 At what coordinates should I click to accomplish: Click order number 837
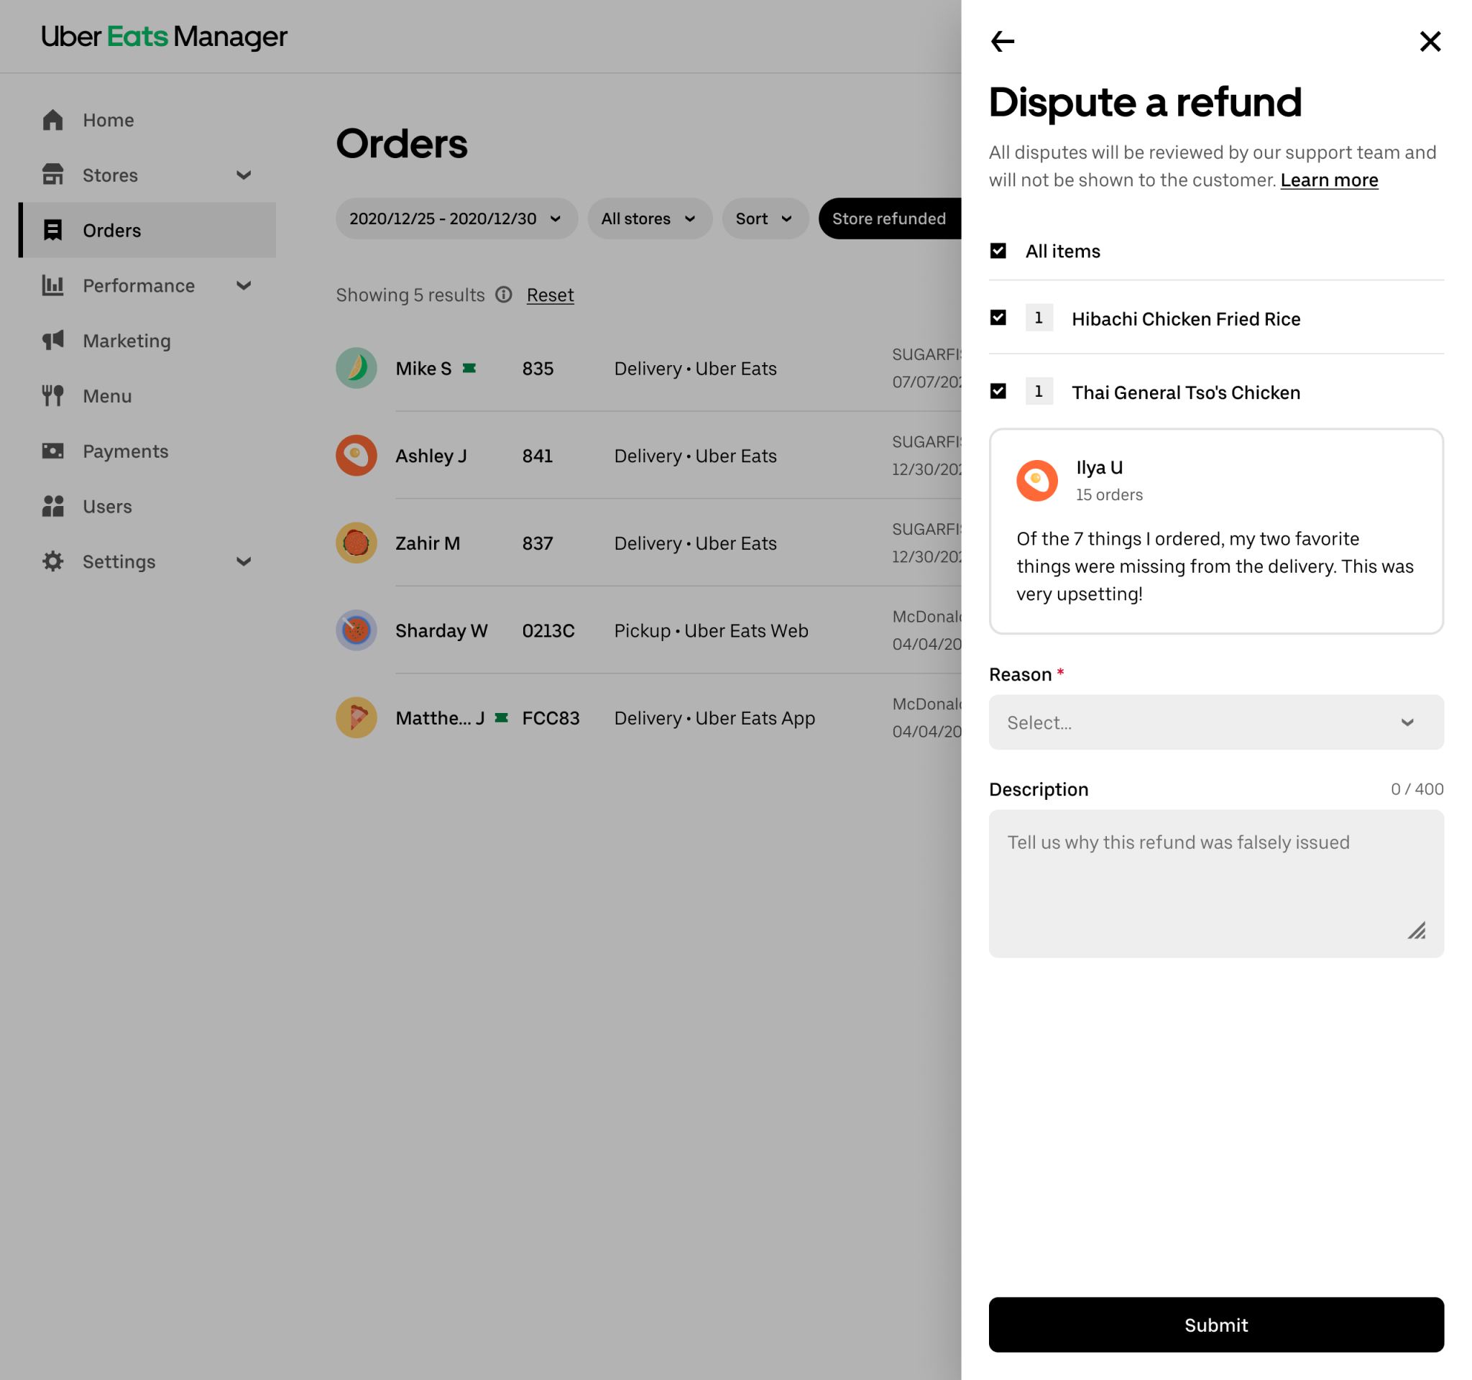[538, 543]
